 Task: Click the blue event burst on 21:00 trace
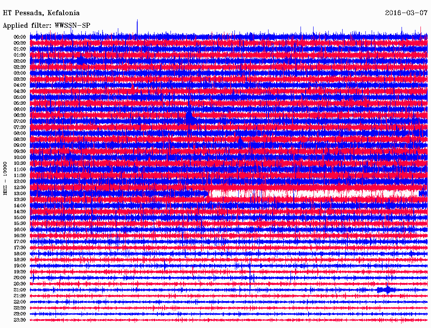pos(387,290)
